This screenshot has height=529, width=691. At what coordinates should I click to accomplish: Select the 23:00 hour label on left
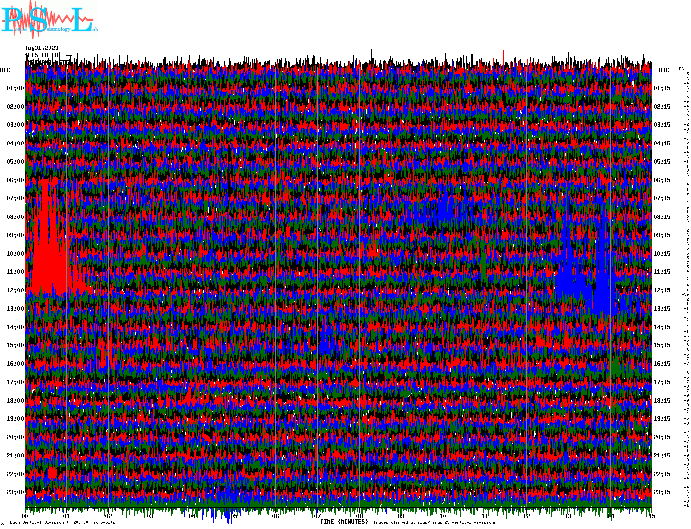click(x=15, y=492)
